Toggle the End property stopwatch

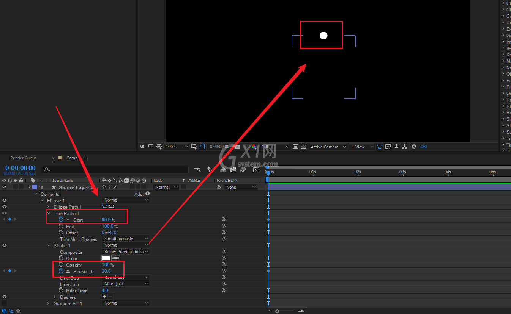coord(61,226)
